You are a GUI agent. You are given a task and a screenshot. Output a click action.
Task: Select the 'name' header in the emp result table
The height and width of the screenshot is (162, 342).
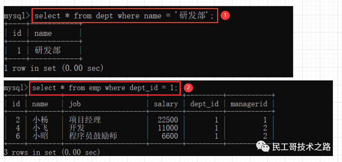pos(40,104)
